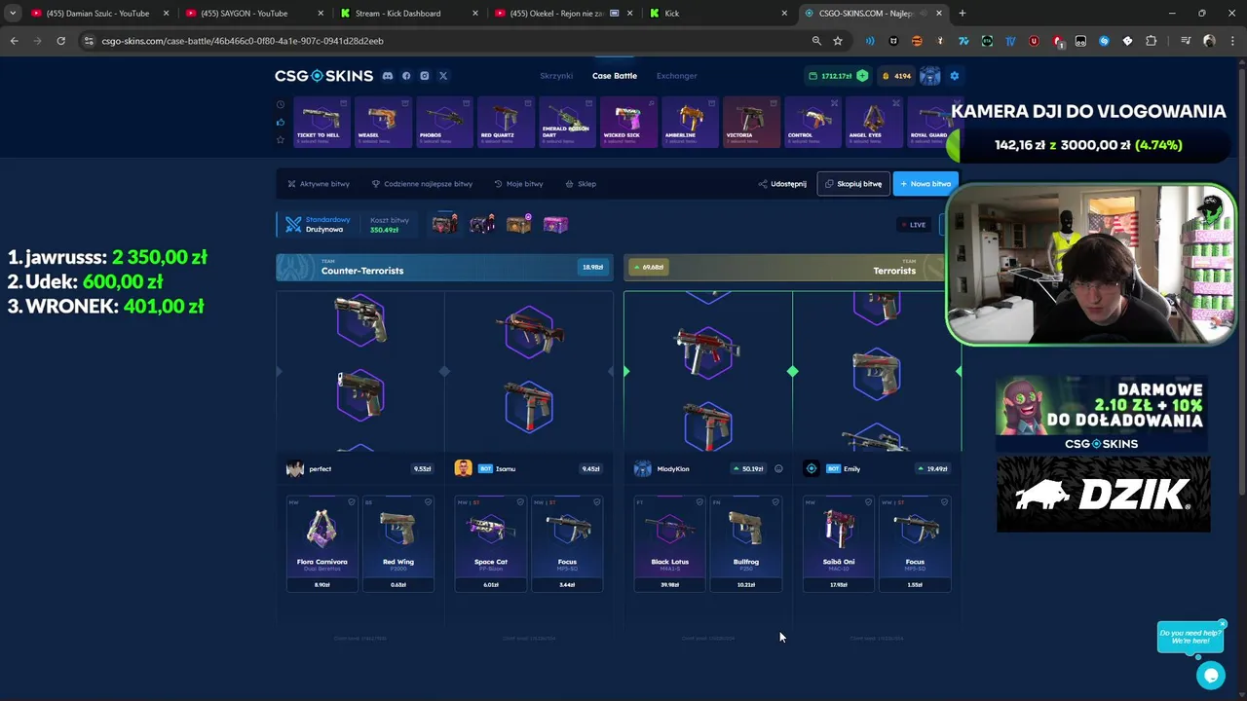Click the first case icon in battle bar

(x=445, y=225)
